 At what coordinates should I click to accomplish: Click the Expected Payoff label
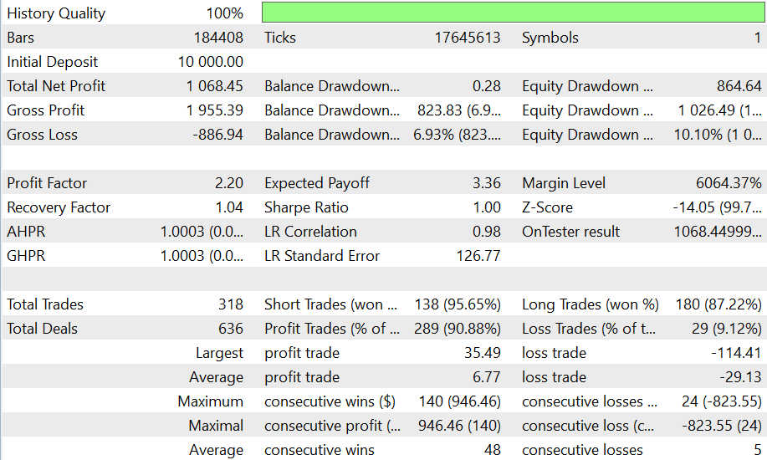[317, 183]
